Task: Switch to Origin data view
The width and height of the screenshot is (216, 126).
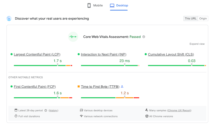Action: (203, 18)
